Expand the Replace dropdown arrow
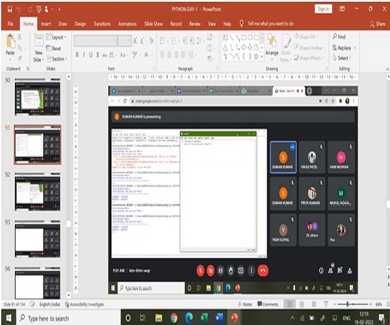390x325 pixels. [x=355, y=47]
